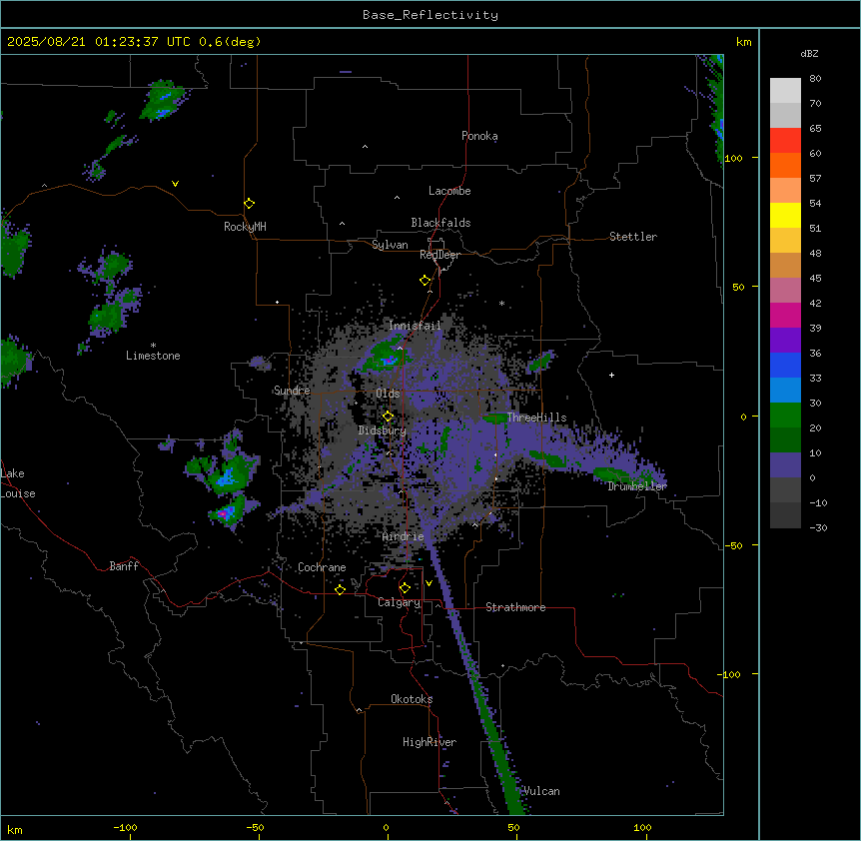Image resolution: width=861 pixels, height=841 pixels.
Task: Click the Drumheller town label
Action: pyautogui.click(x=637, y=486)
